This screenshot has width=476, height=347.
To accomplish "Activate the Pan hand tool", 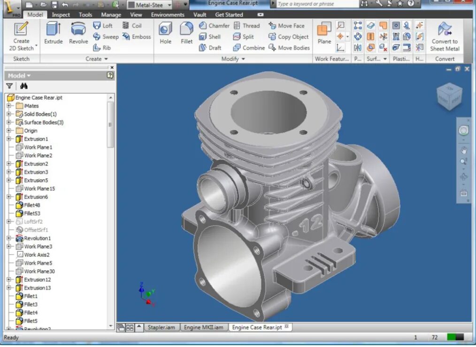I will pyautogui.click(x=463, y=150).
